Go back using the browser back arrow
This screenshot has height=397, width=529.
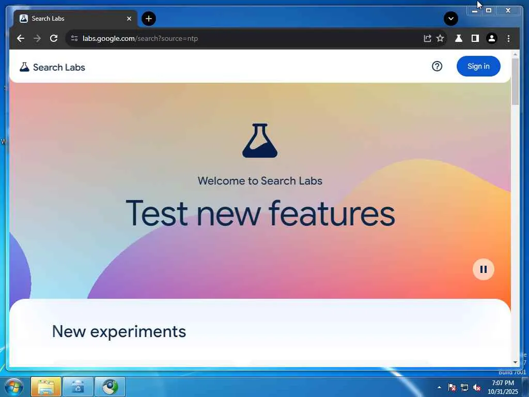pyautogui.click(x=21, y=38)
